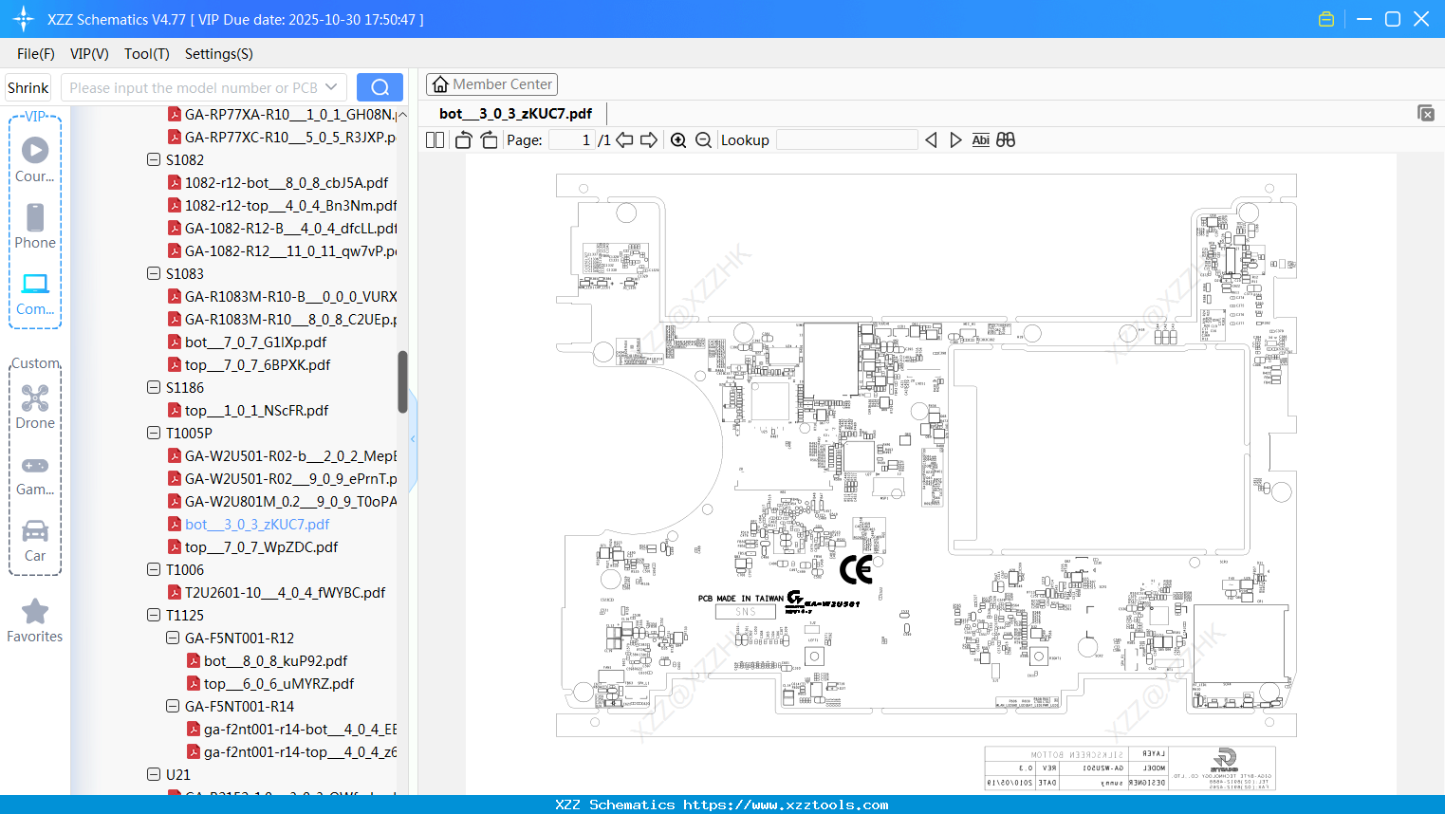Go to next page with right arrow

tap(649, 140)
